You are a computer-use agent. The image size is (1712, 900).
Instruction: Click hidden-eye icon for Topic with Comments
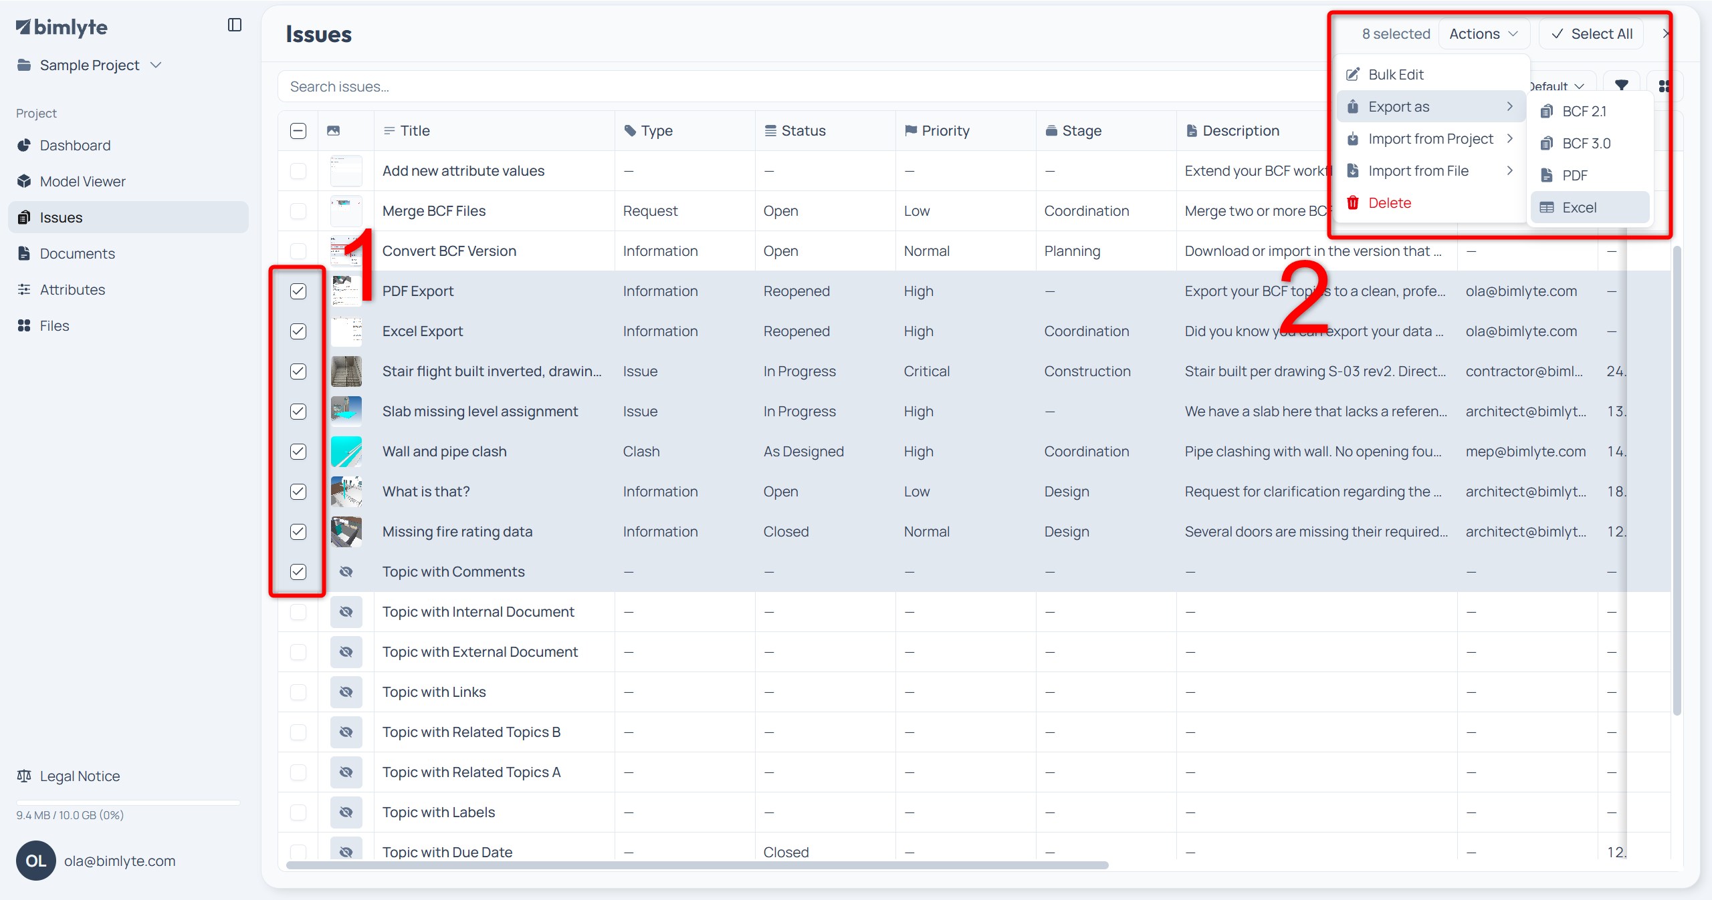[x=346, y=572]
